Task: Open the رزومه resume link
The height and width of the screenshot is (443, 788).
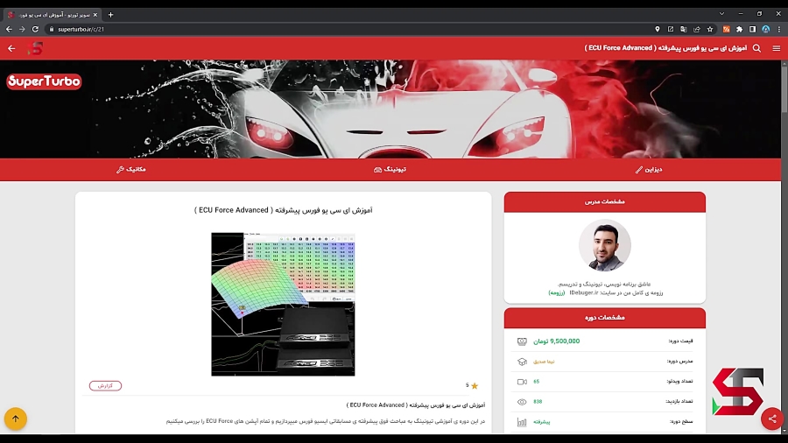Action: (x=557, y=292)
